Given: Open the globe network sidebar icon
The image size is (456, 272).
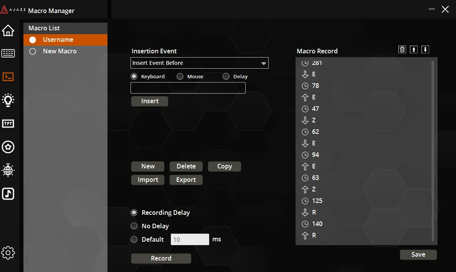Looking at the screenshot, I should pos(8,170).
